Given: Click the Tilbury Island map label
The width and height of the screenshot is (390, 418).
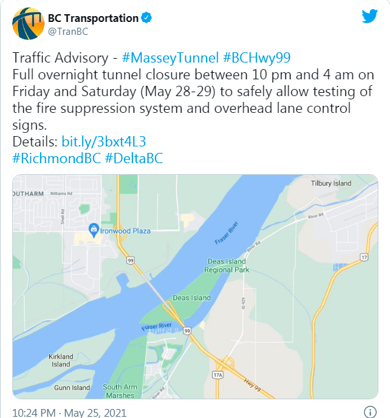Looking at the screenshot, I should (x=331, y=183).
